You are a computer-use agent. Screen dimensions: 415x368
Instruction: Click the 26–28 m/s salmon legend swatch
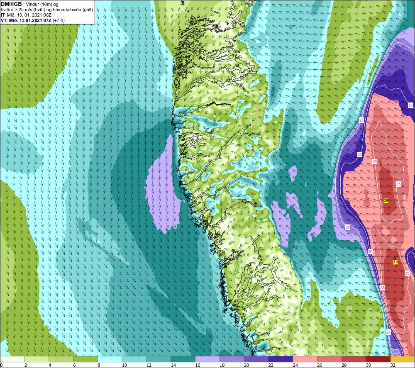330,359
